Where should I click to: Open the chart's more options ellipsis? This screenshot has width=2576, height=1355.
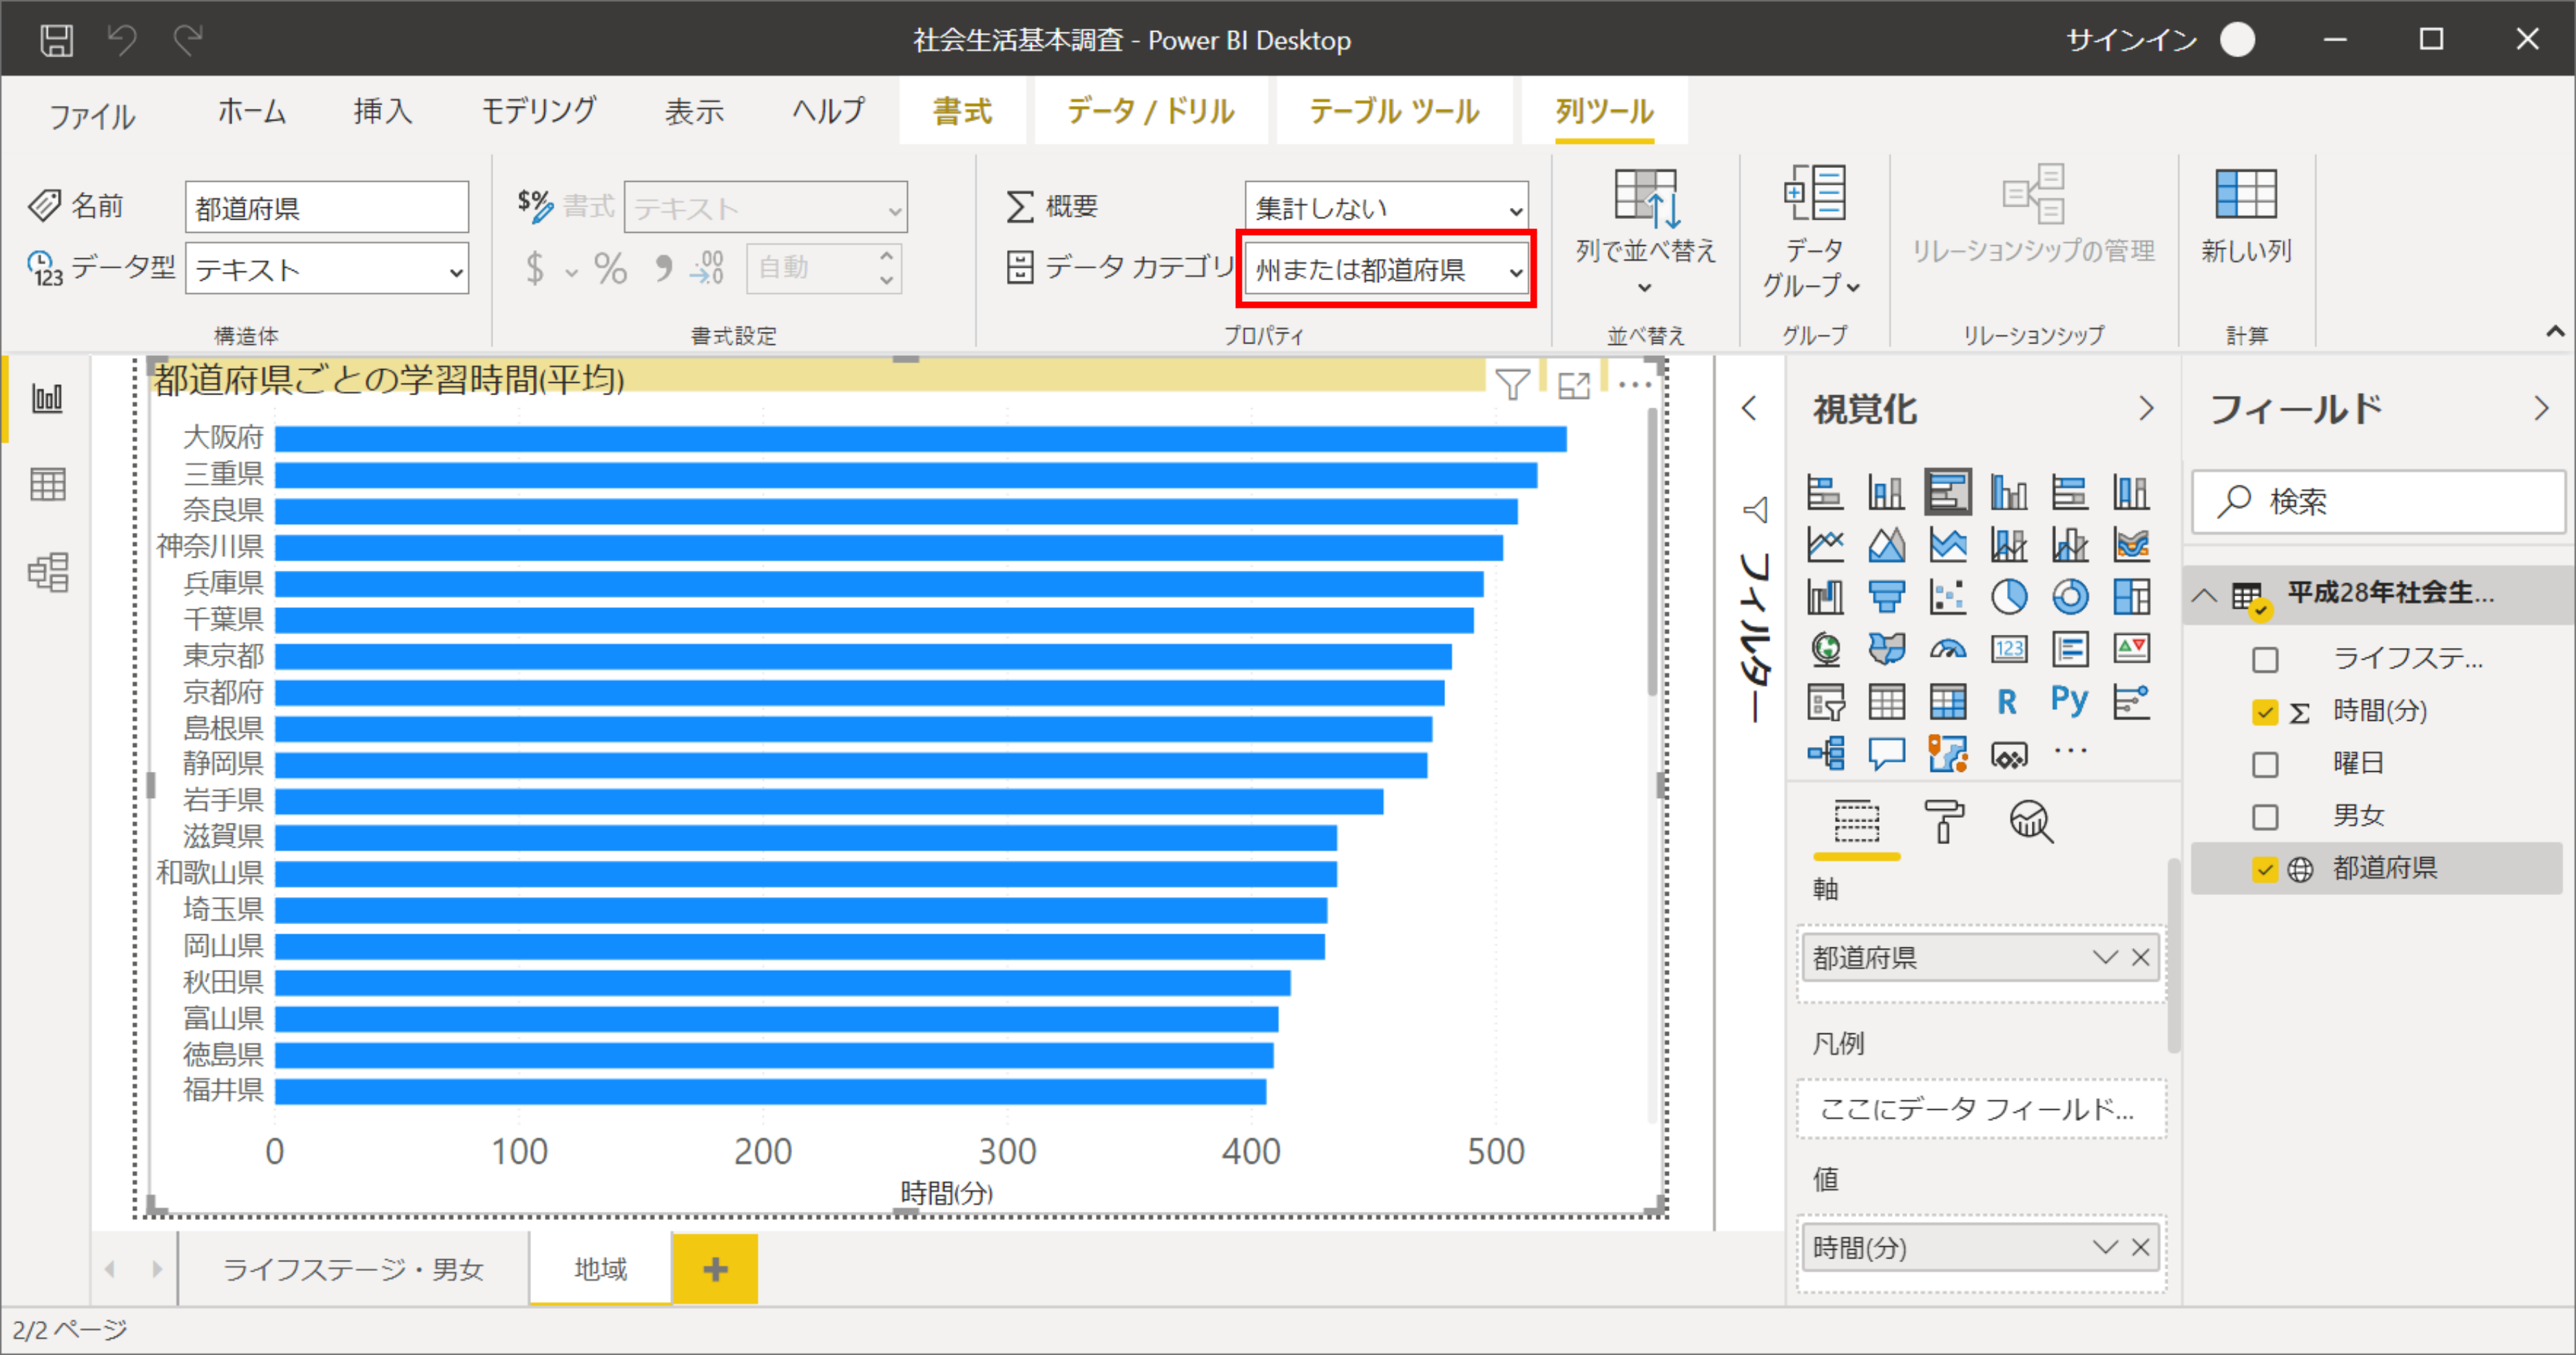click(x=1634, y=384)
